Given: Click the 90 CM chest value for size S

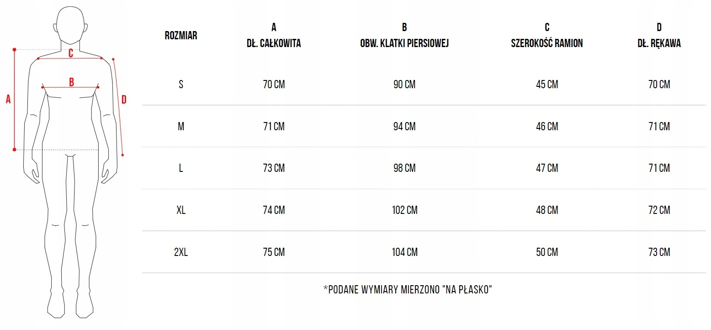Looking at the screenshot, I should pos(404,85).
